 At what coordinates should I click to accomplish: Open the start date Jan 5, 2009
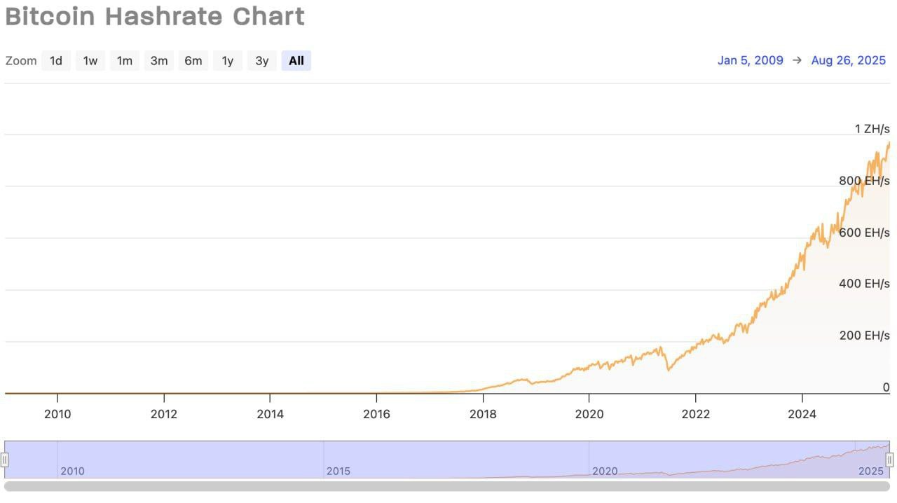pyautogui.click(x=751, y=60)
